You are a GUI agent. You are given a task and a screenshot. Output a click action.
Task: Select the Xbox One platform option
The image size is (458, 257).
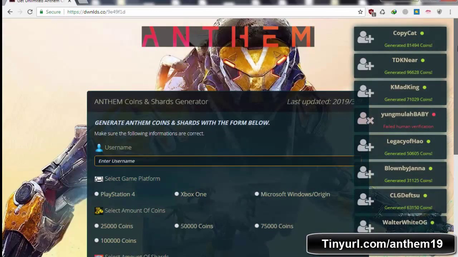tap(177, 194)
